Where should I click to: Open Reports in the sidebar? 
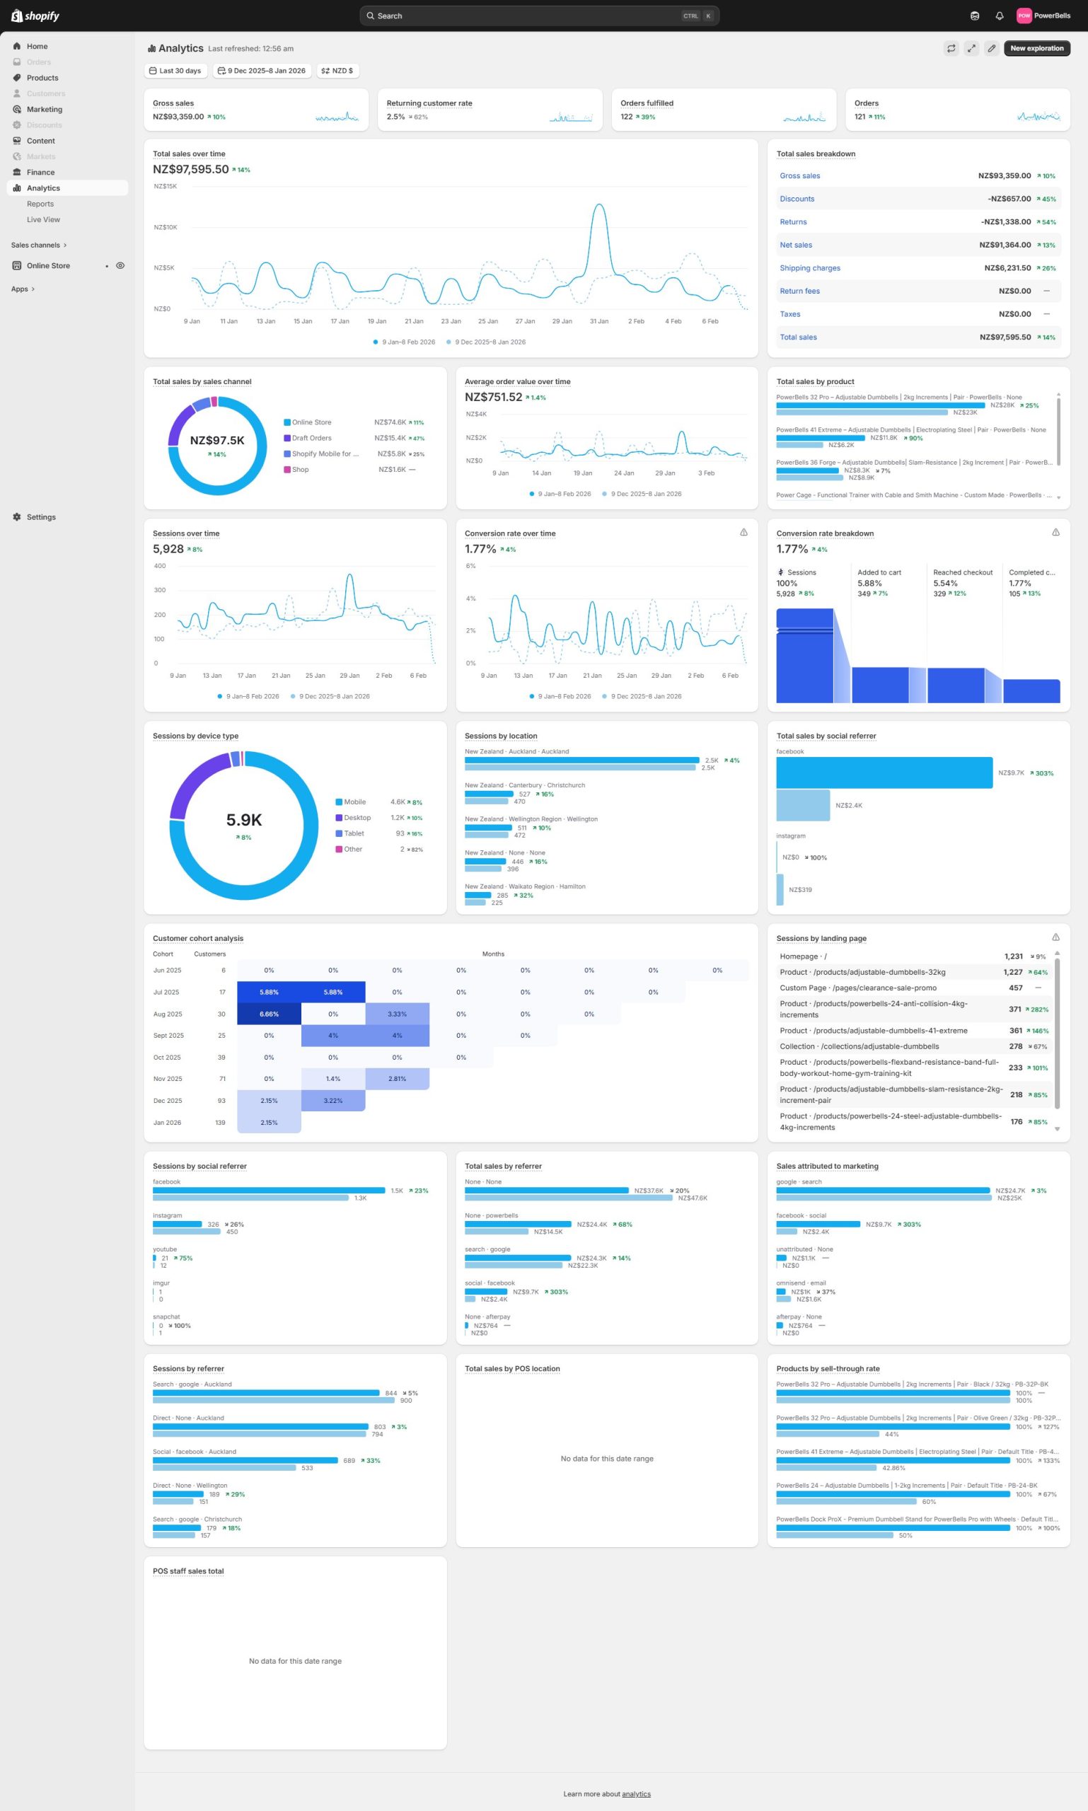[x=40, y=204]
